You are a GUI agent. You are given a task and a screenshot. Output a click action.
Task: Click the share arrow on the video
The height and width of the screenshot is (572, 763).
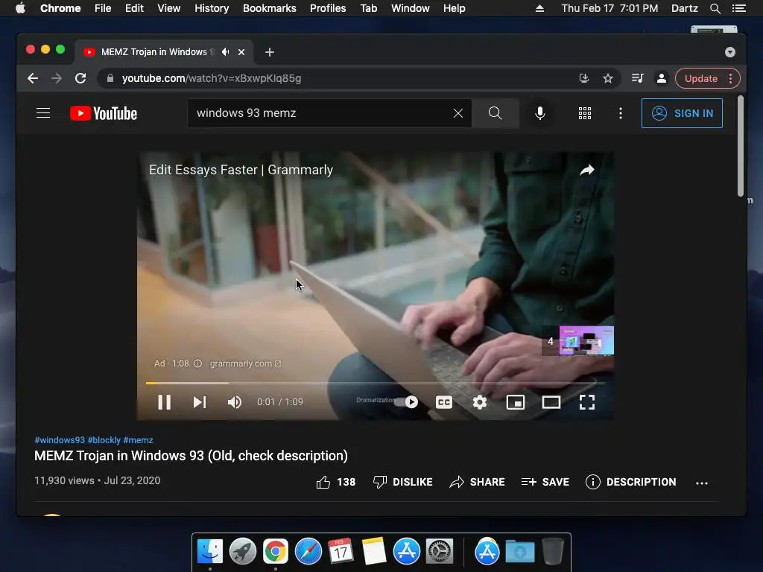coord(587,170)
